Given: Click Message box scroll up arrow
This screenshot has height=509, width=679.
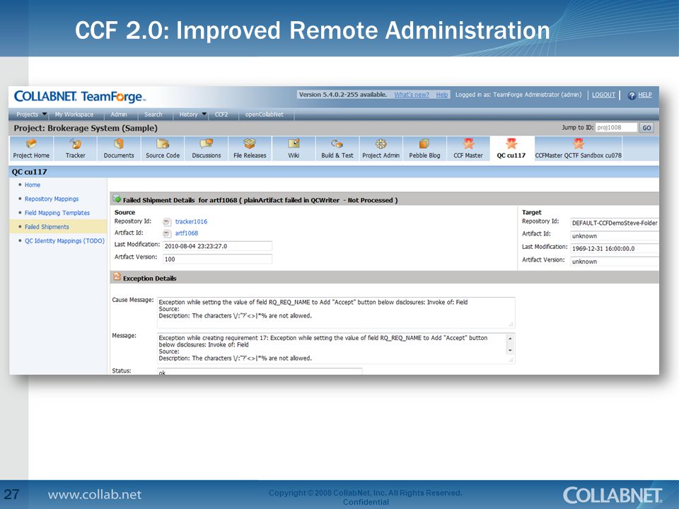Looking at the screenshot, I should tap(510, 339).
